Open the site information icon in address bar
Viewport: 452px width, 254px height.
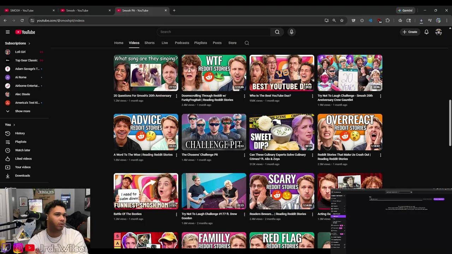pos(32,20)
